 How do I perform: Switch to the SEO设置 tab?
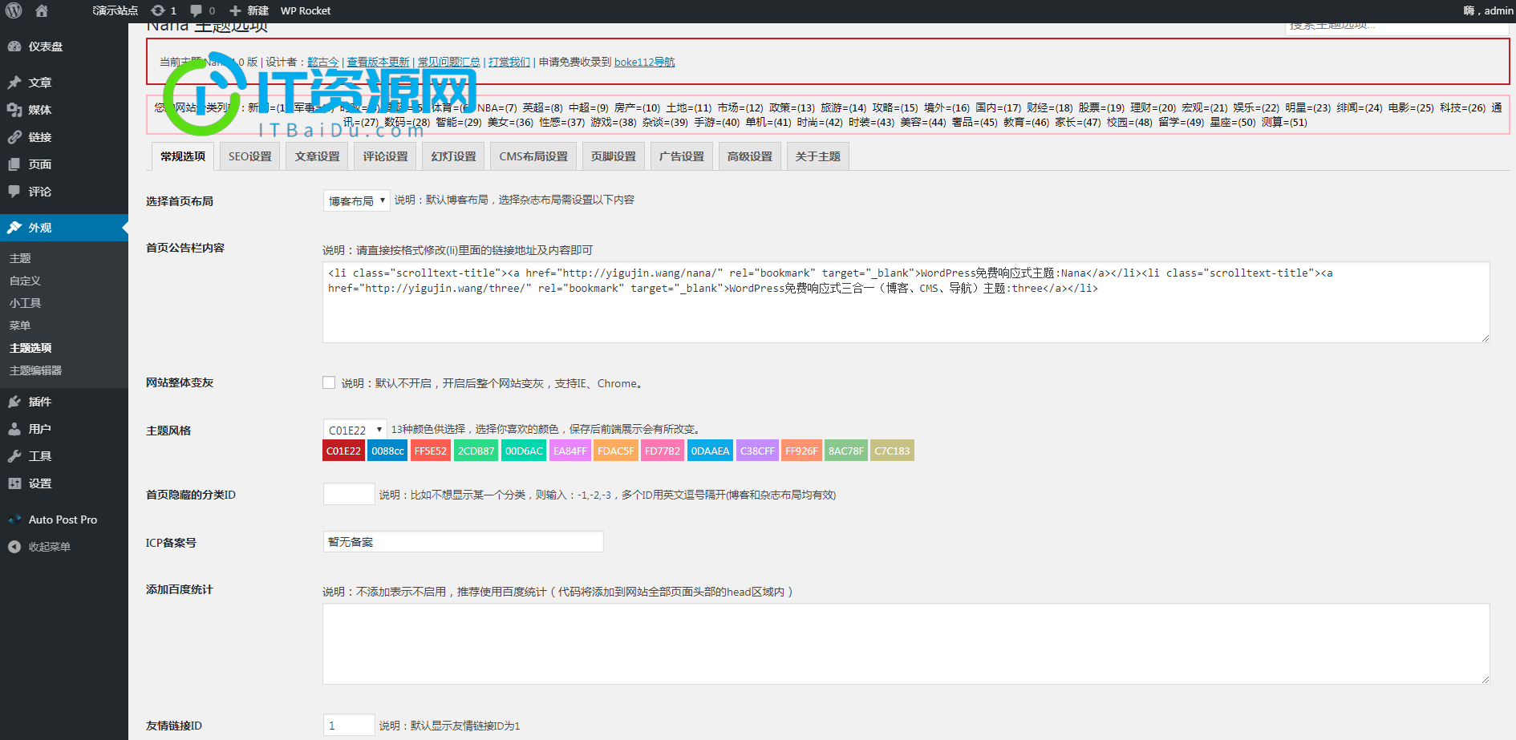(250, 156)
